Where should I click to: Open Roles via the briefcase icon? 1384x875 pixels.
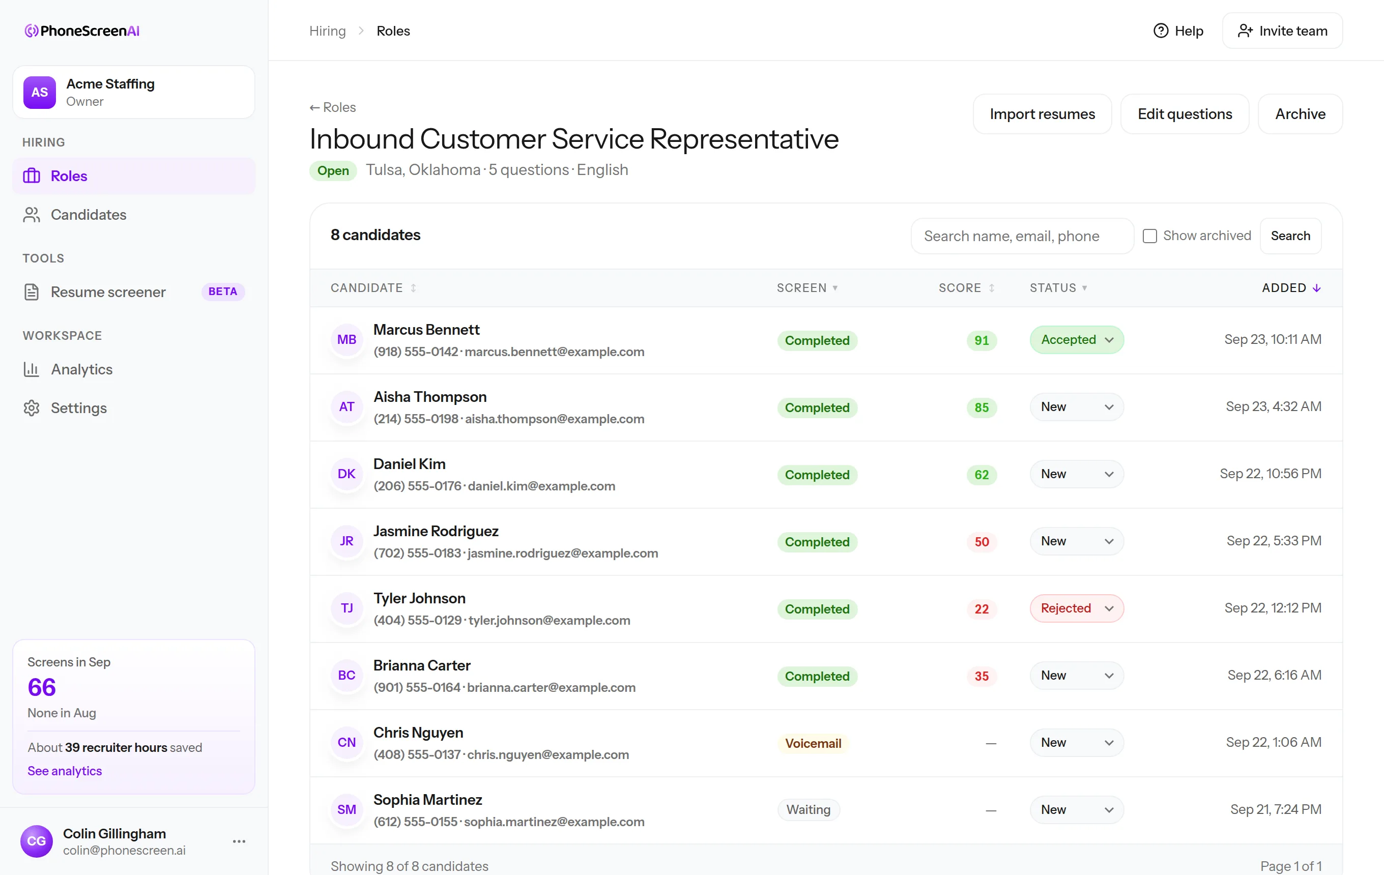[x=32, y=176]
